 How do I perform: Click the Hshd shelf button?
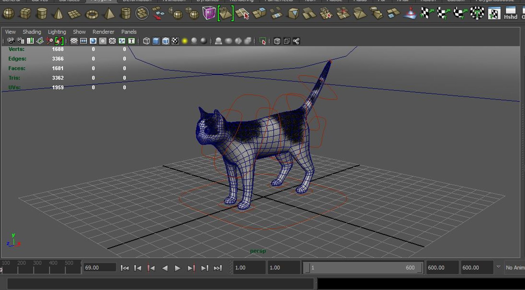[511, 13]
